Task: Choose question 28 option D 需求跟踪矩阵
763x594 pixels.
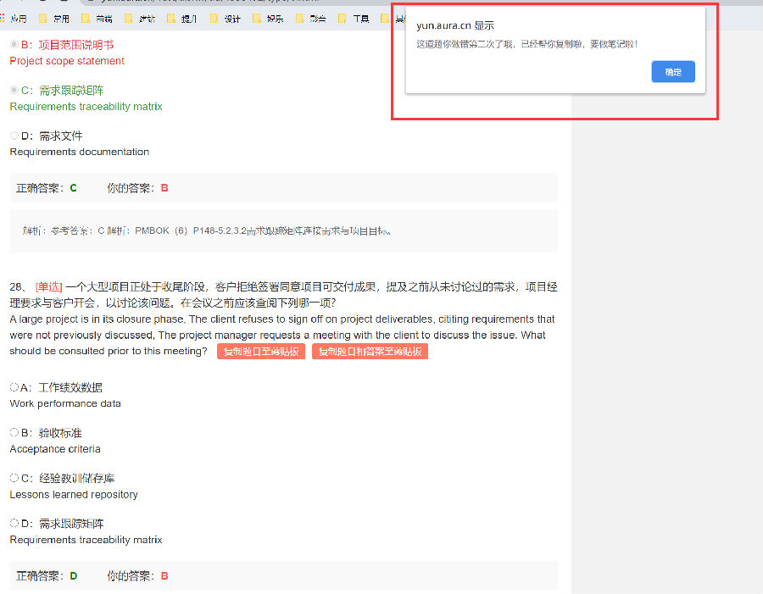Action: [14, 524]
